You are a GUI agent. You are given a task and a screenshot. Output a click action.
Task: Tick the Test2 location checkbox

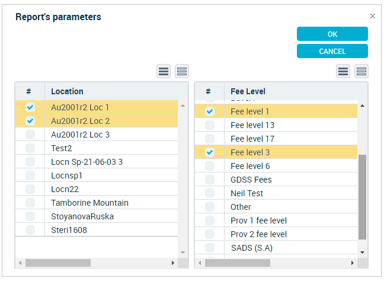[x=30, y=148]
